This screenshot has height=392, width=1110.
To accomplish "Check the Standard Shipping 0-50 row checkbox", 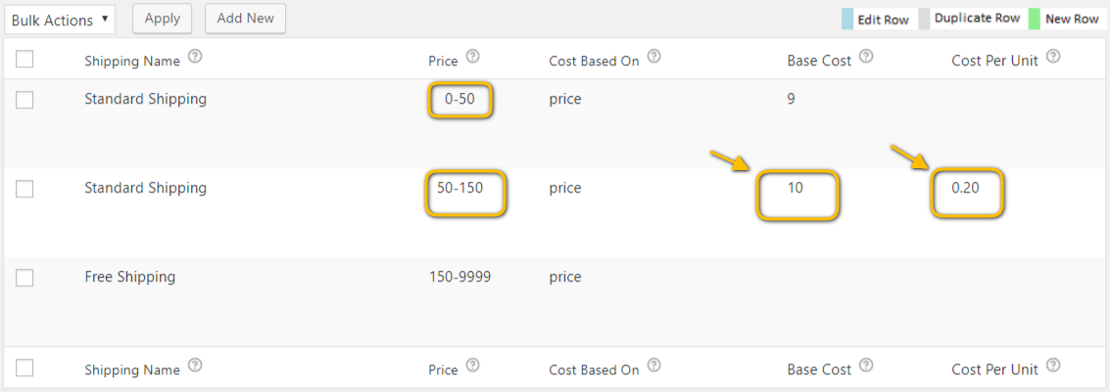I will 24,100.
